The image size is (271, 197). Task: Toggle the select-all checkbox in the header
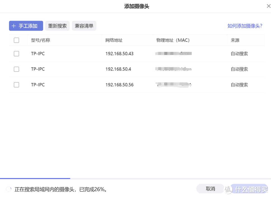point(16,40)
